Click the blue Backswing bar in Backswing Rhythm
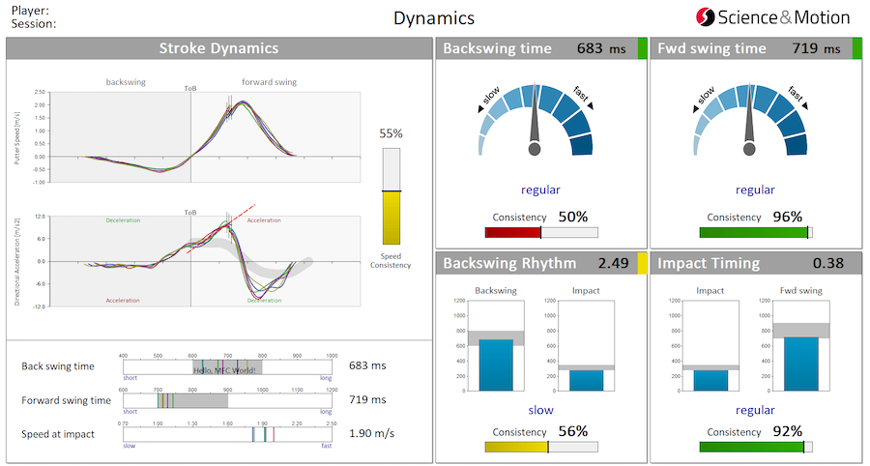This screenshot has height=466, width=870. (497, 364)
